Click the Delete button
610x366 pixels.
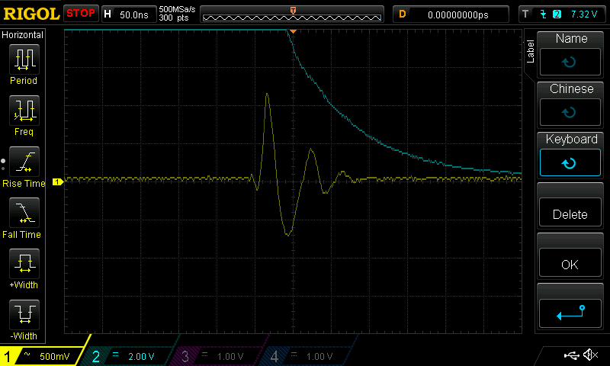click(570, 213)
